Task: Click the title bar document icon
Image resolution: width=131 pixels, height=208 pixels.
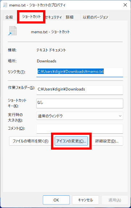Action: tap(5, 5)
